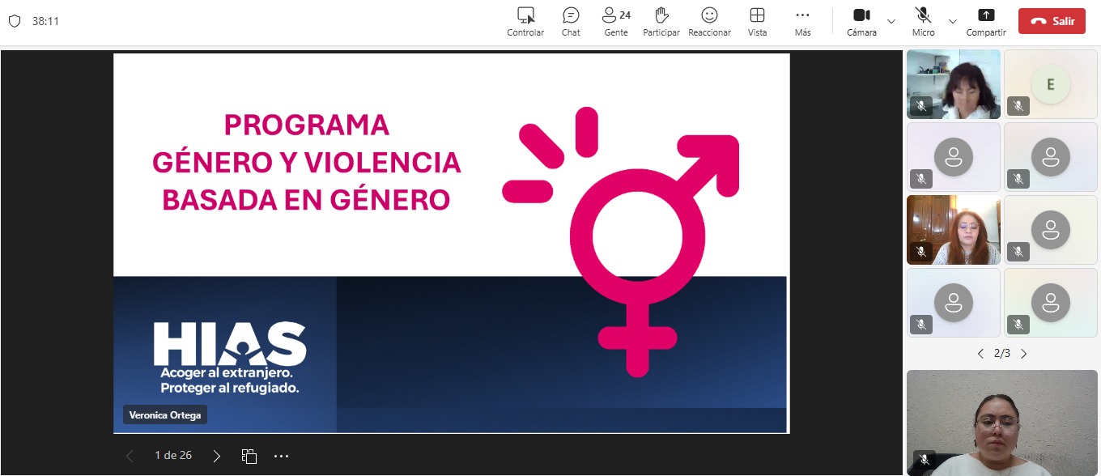Go to next participants page

[x=1024, y=354]
